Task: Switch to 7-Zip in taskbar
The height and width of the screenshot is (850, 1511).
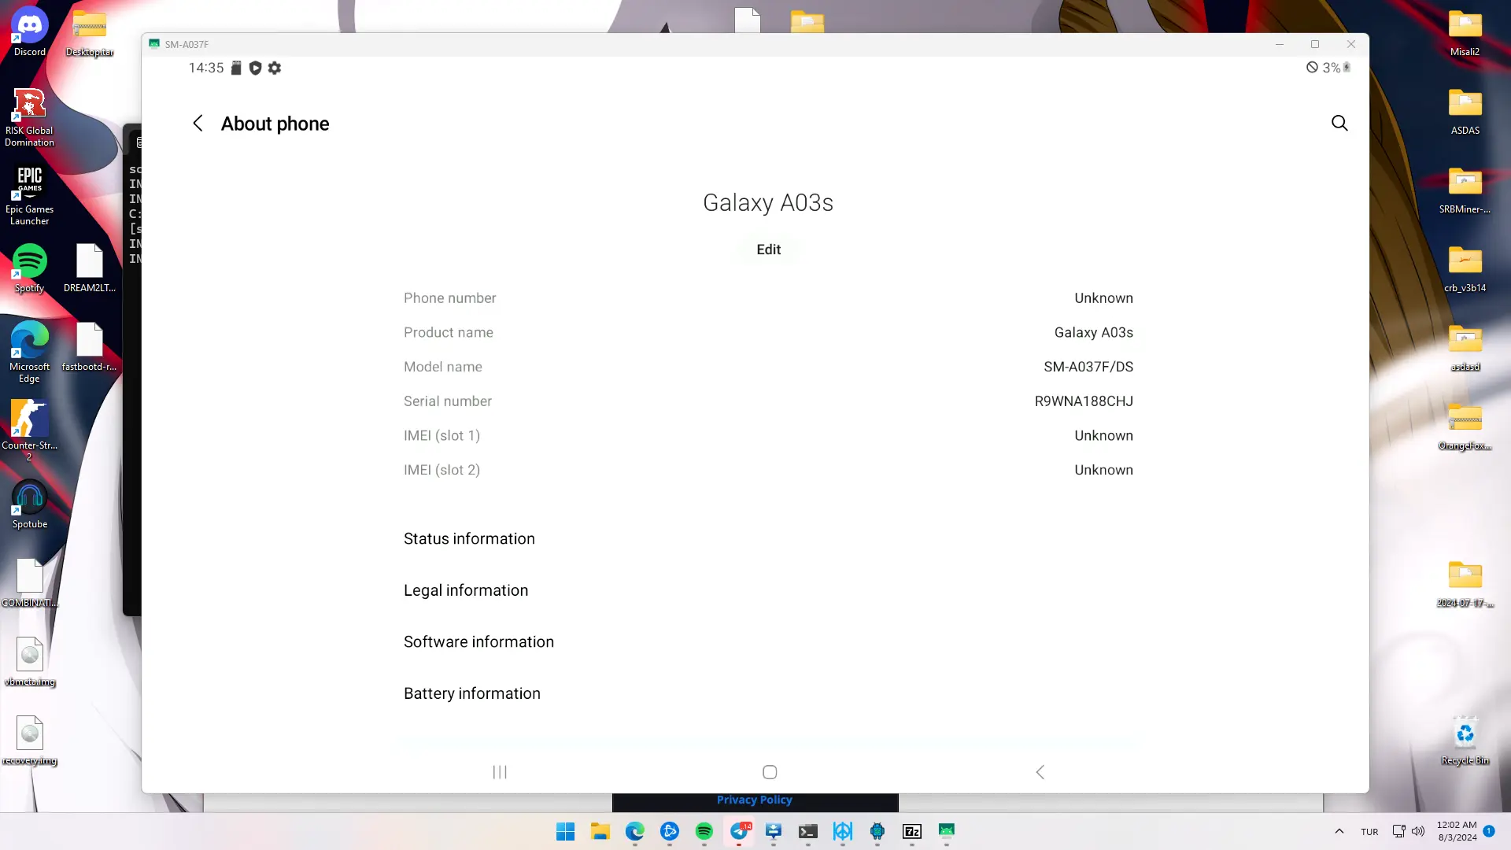Action: (x=911, y=831)
